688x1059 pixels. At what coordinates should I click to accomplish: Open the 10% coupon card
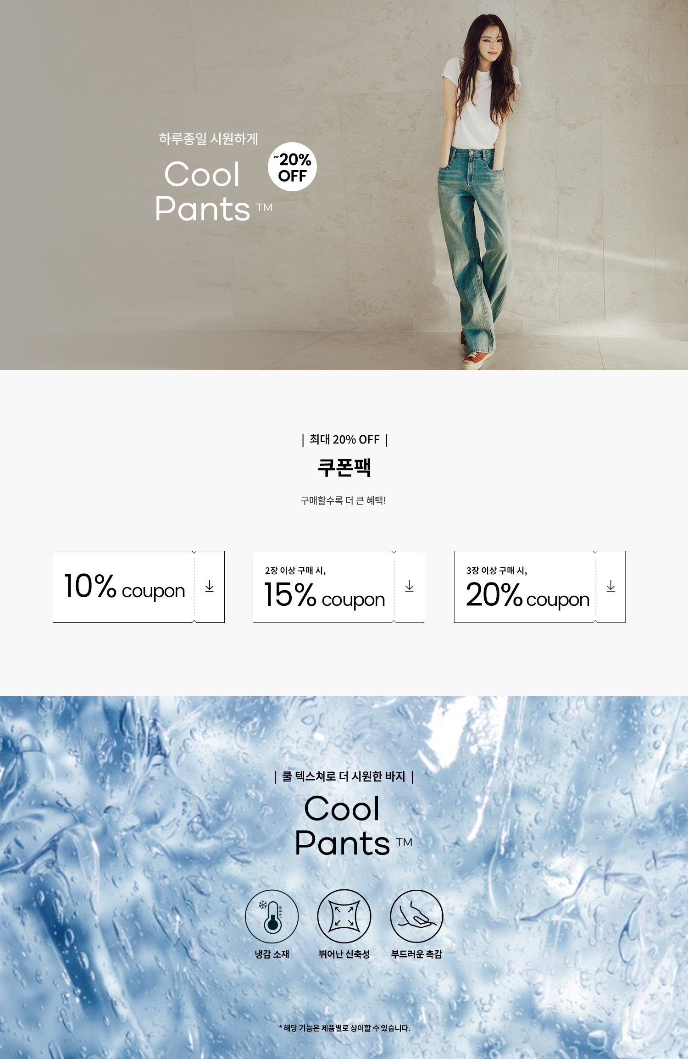(139, 587)
